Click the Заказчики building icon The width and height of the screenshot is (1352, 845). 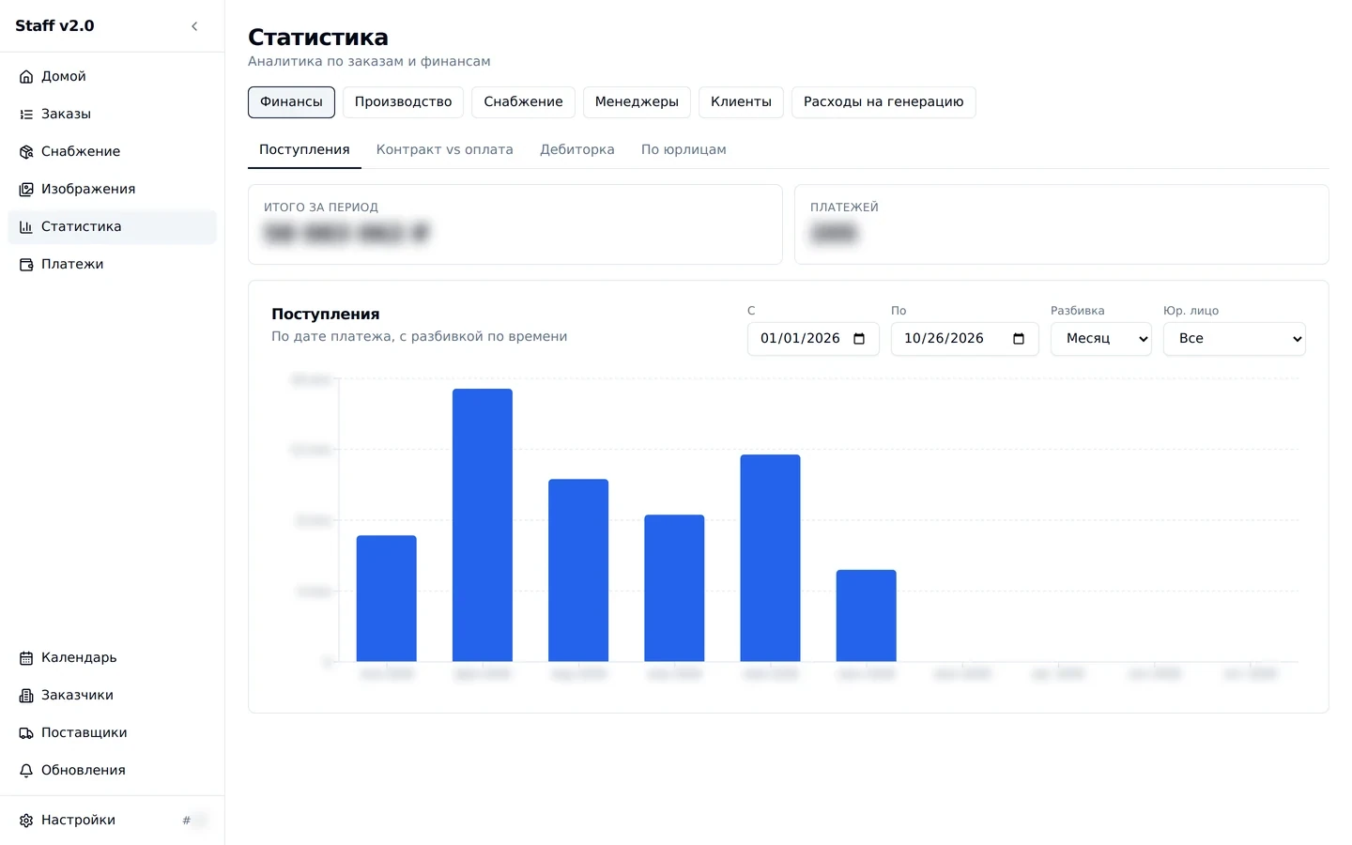coord(26,696)
